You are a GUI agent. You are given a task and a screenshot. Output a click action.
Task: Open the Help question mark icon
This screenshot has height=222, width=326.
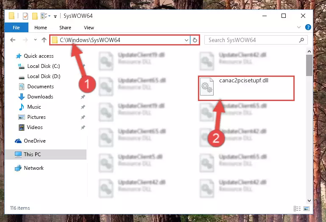pos(308,27)
